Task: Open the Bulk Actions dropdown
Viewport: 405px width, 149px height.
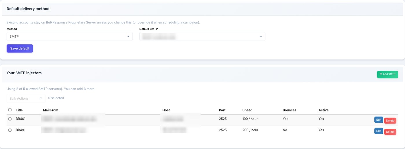Action: (26, 98)
